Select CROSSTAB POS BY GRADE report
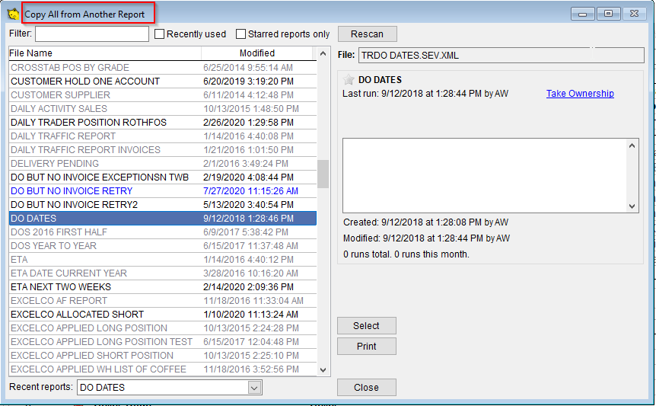The image size is (656, 406). (163, 67)
